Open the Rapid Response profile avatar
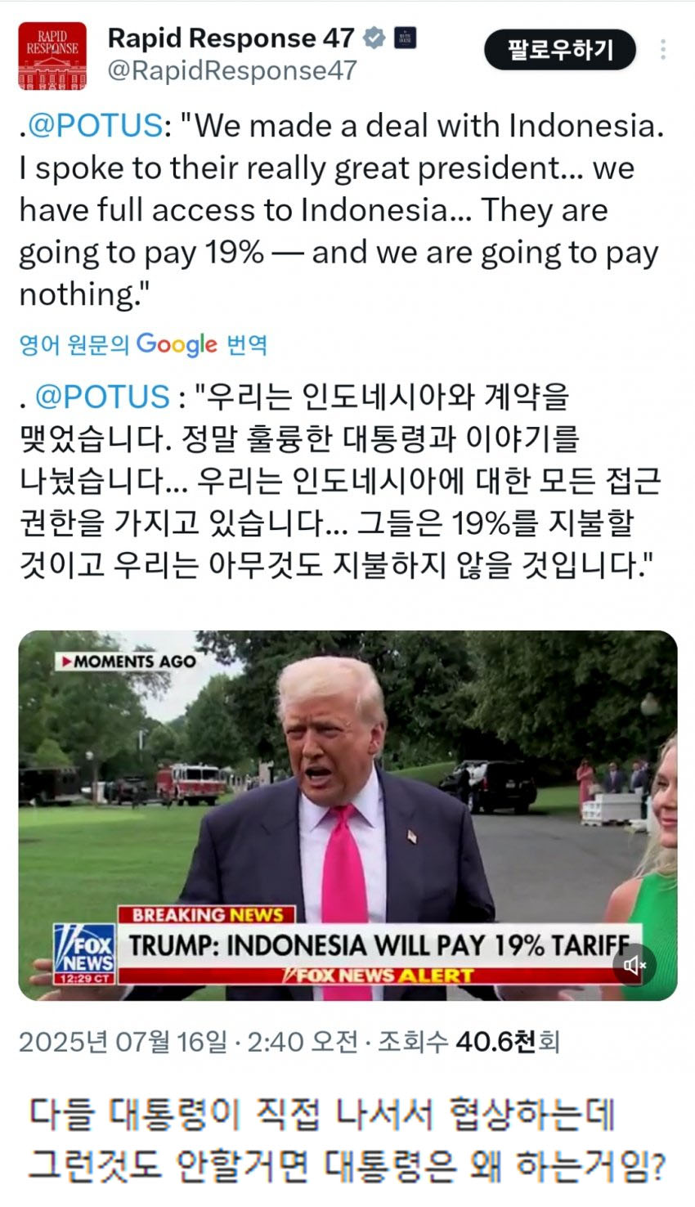Image resolution: width=695 pixels, height=1207 pixels. [52, 56]
